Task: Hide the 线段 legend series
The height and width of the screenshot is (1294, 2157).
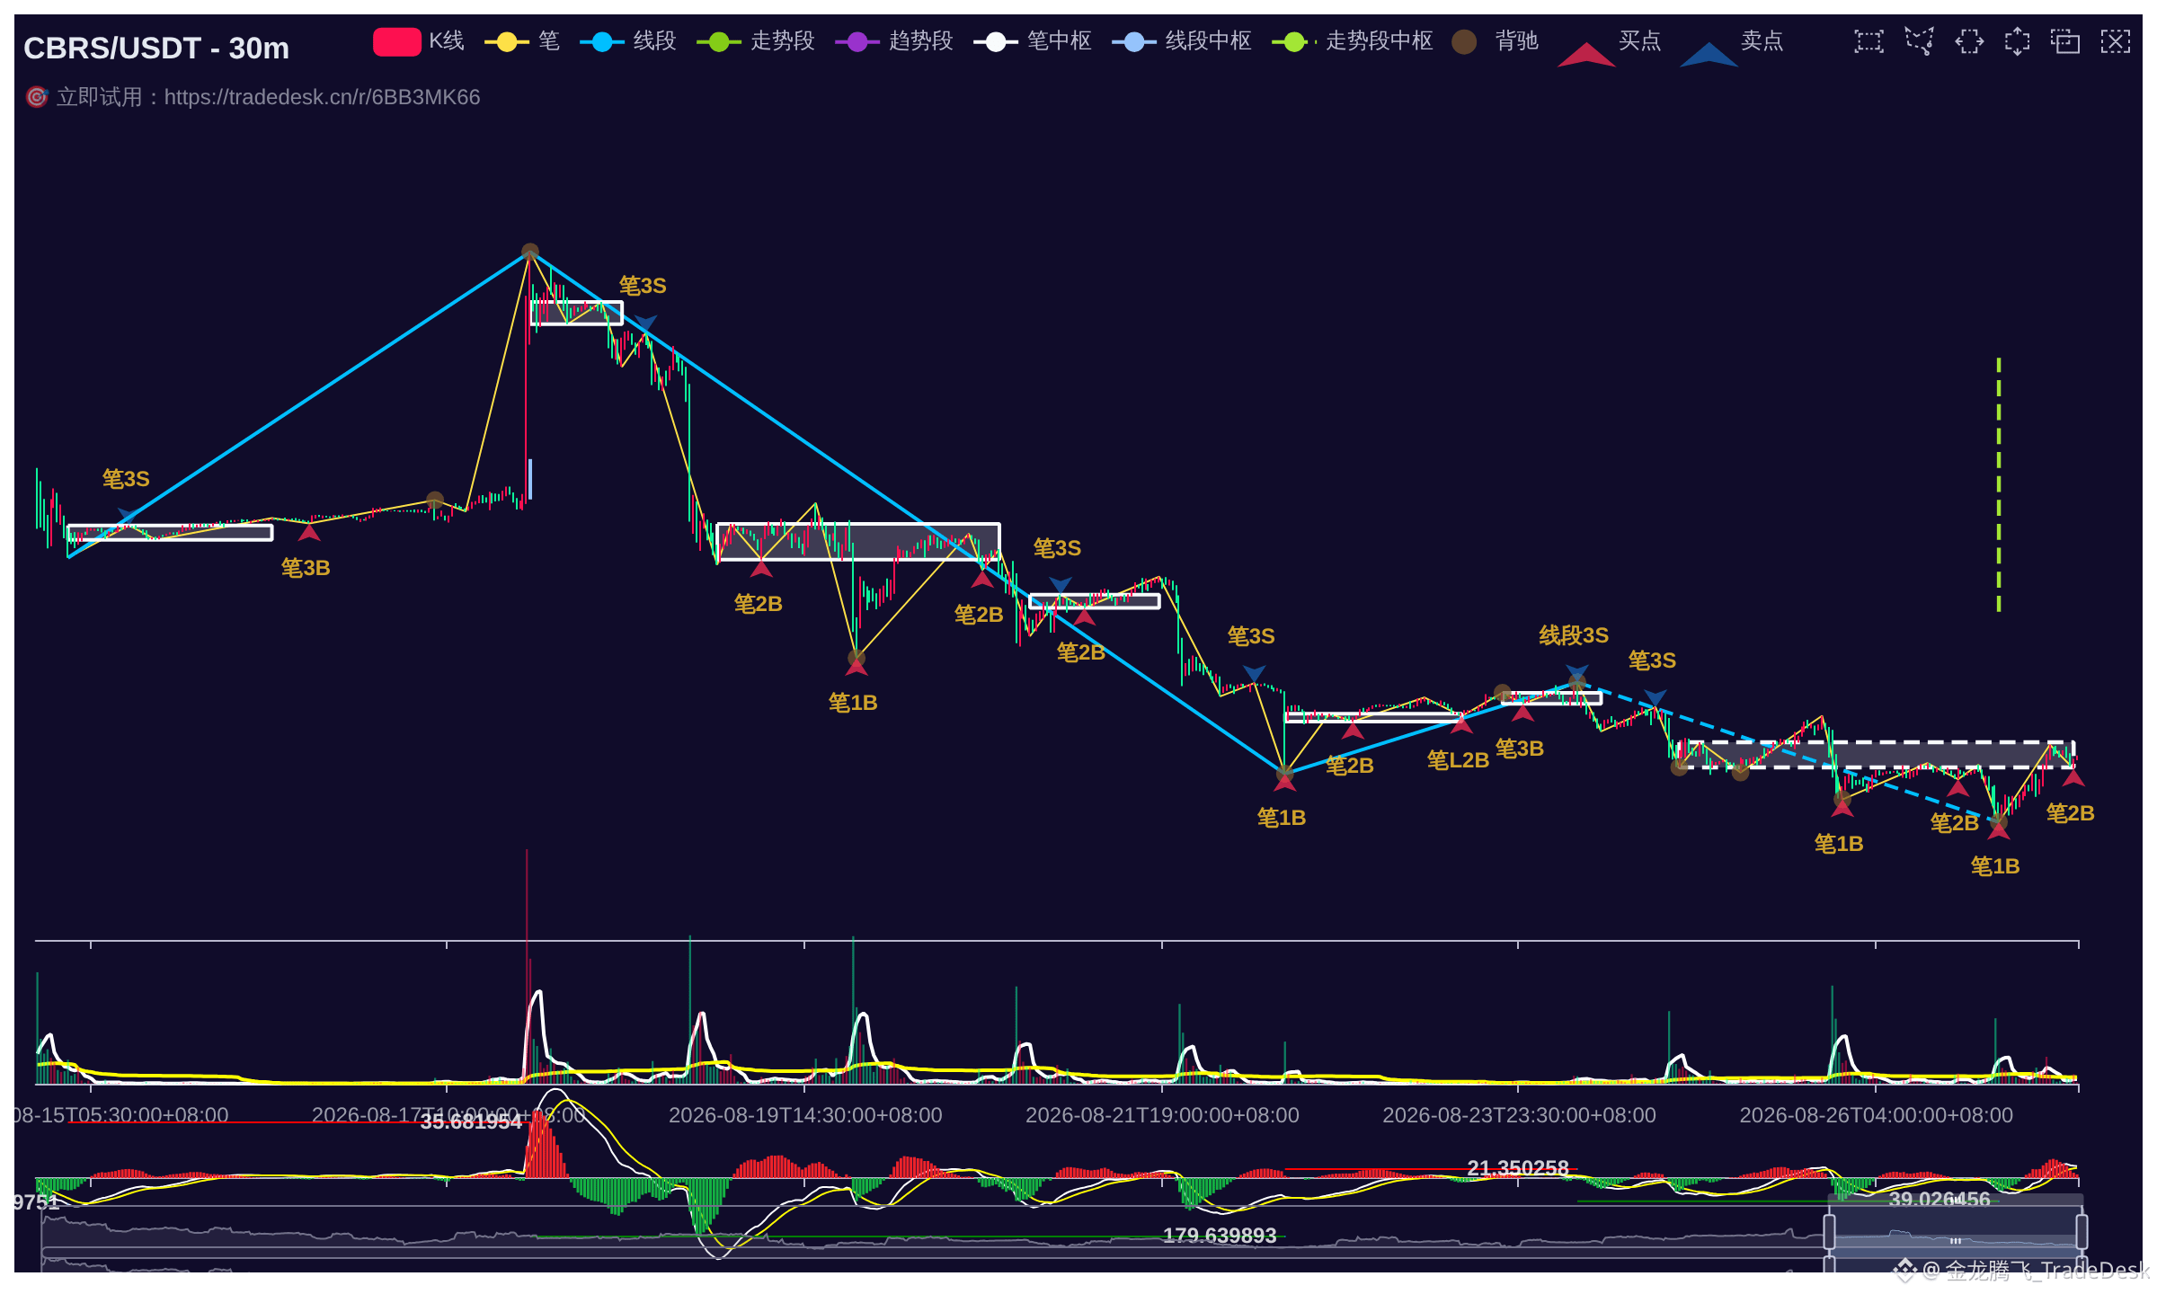Action: tap(628, 41)
